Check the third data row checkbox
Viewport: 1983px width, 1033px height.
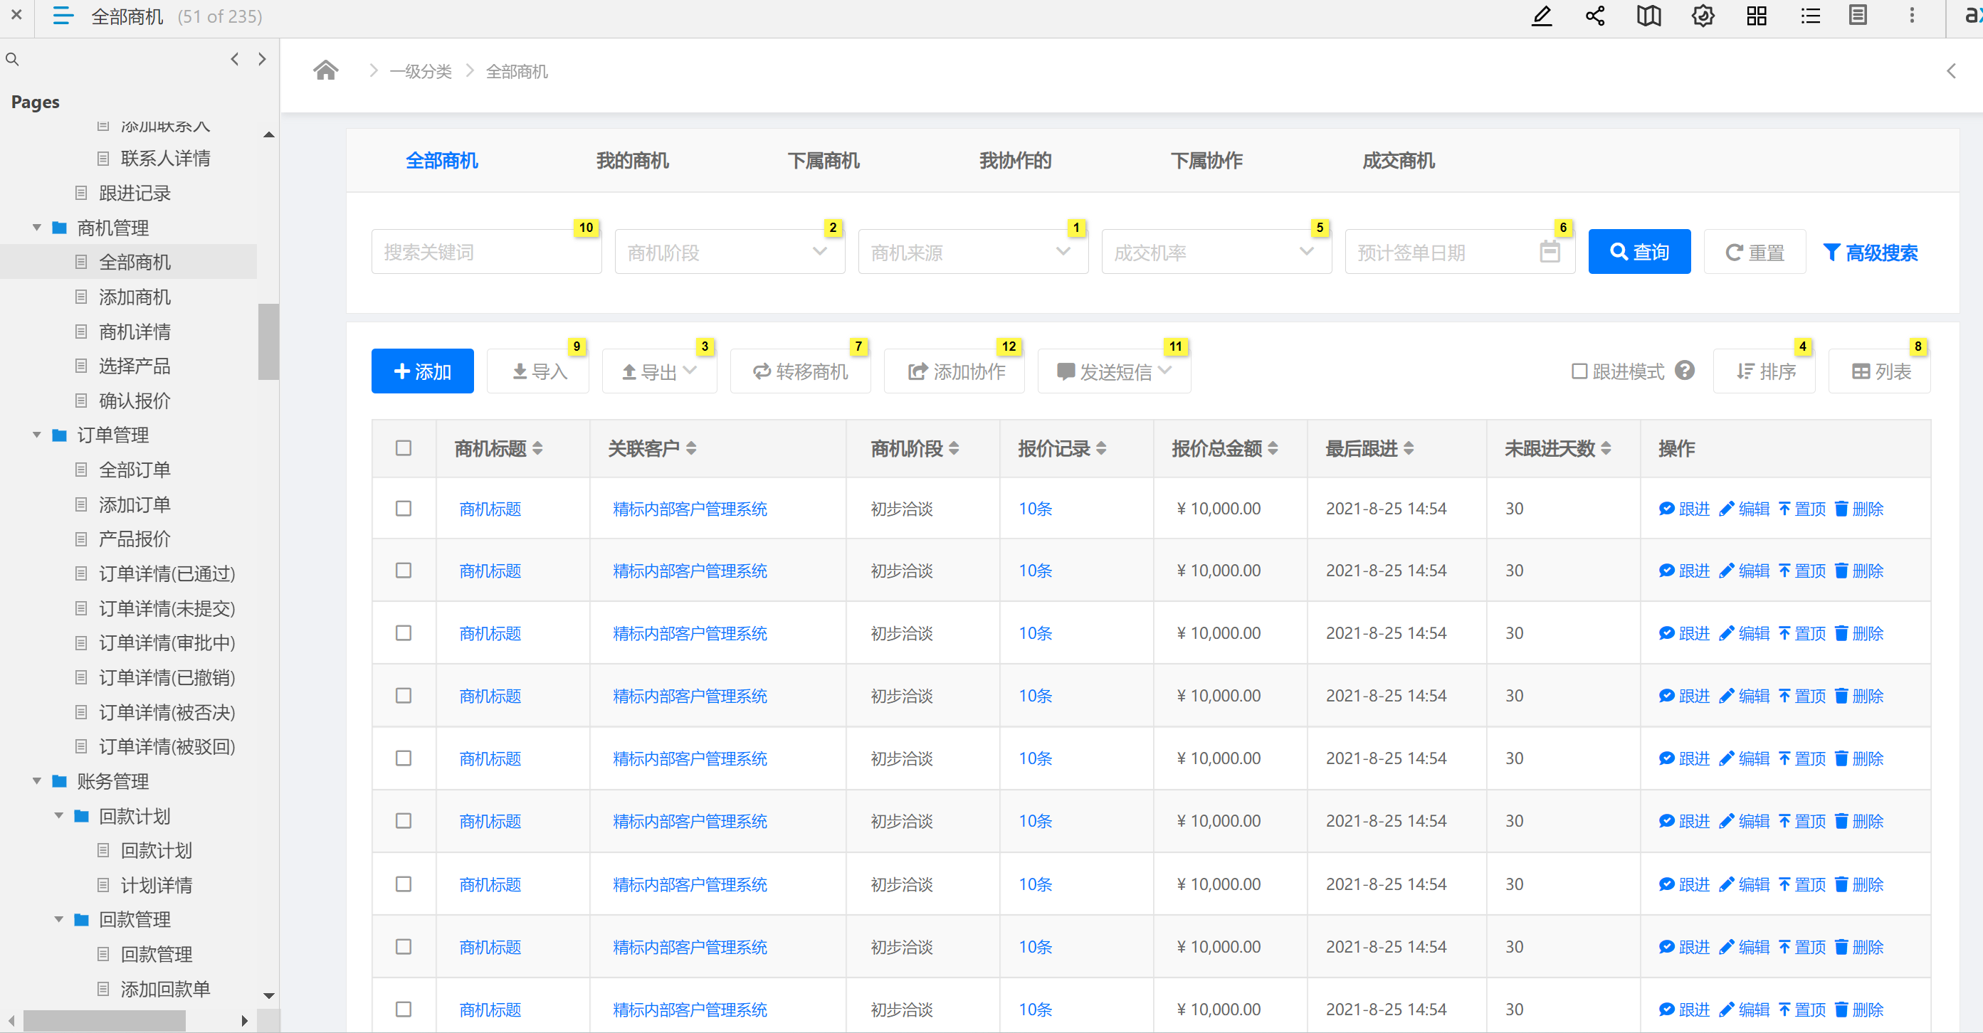(404, 633)
